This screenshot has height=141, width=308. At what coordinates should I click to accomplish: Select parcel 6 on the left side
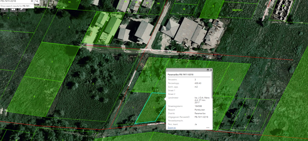[x=34, y=97]
